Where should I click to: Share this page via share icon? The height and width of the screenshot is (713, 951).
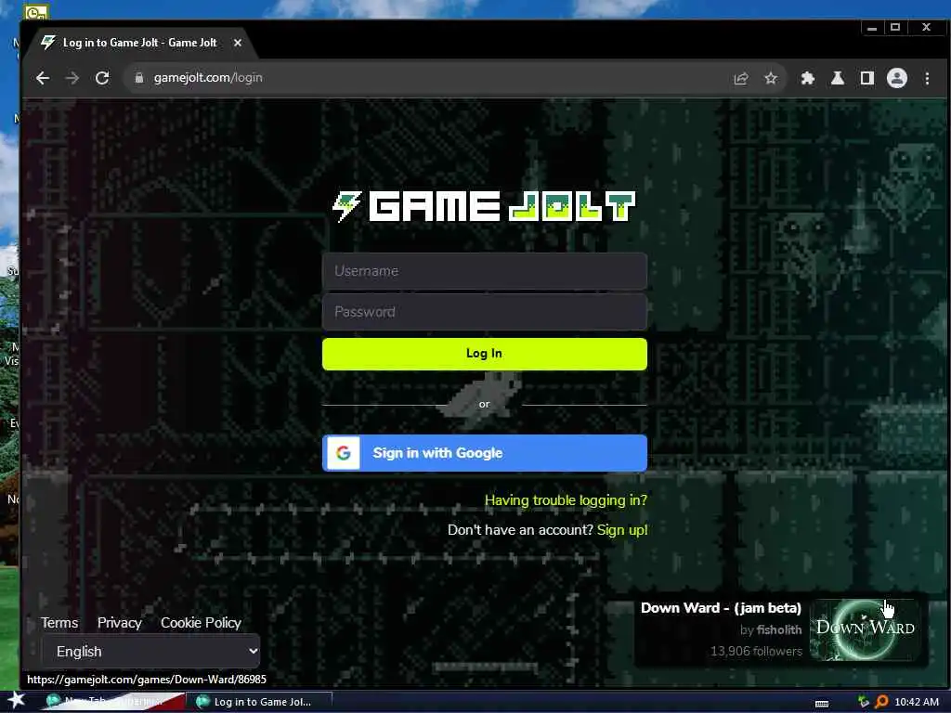[x=740, y=78]
